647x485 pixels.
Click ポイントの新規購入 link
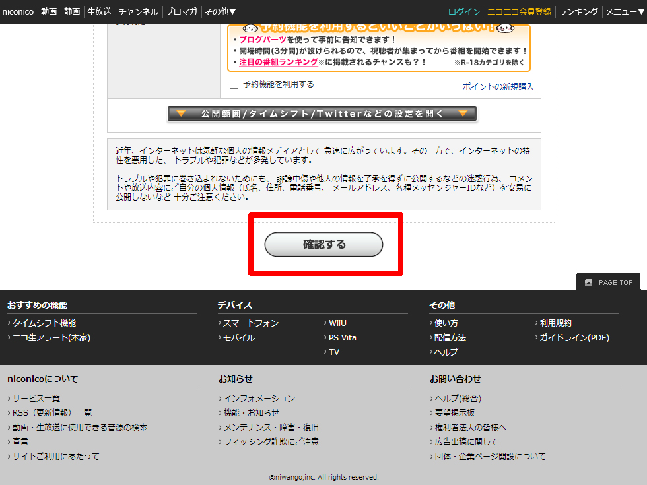[x=498, y=86]
